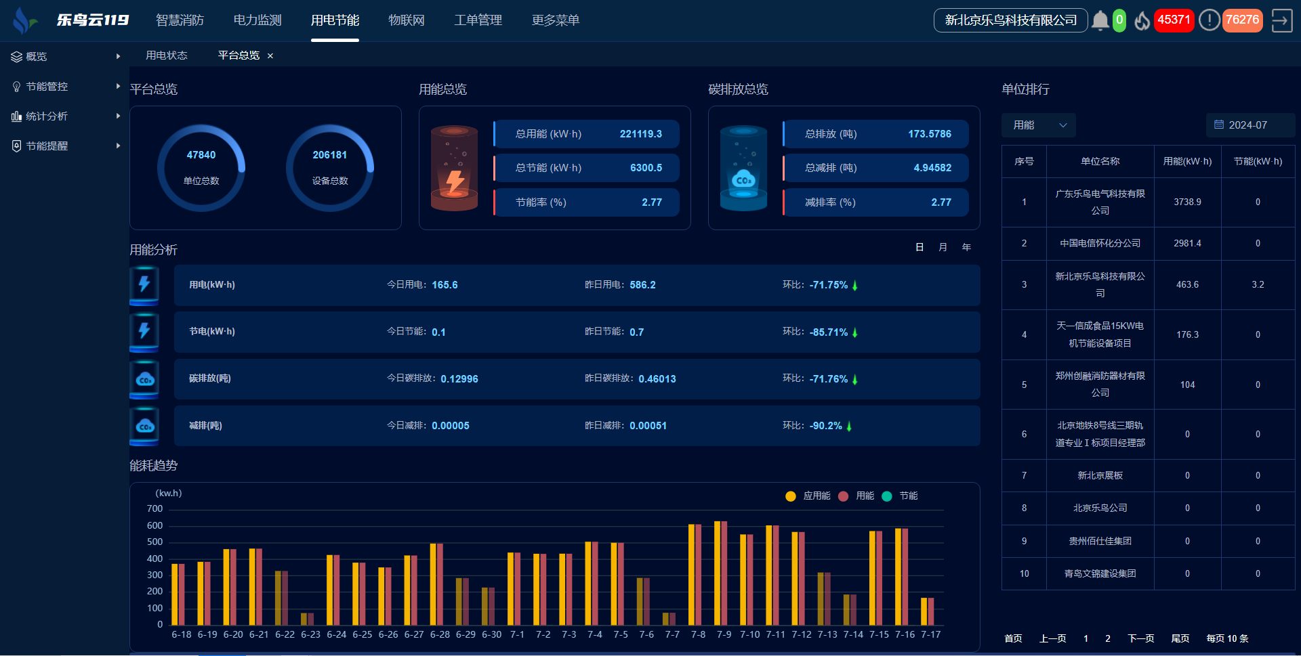
Task: Close the 平台总览 tab
Action: pos(270,56)
